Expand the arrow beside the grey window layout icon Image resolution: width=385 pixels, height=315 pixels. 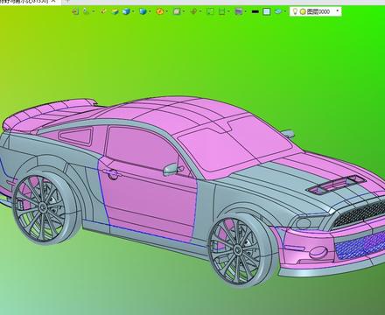[246, 11]
